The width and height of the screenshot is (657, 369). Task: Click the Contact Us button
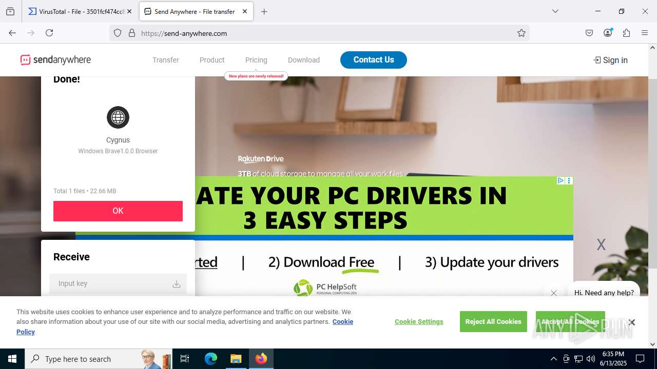(x=374, y=60)
